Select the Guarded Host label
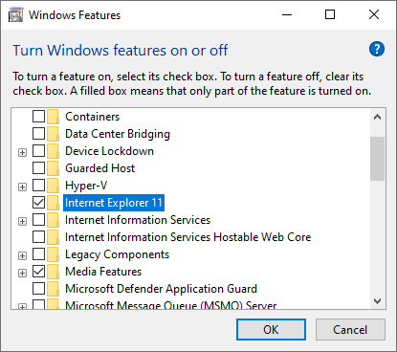This screenshot has width=397, height=352. (x=100, y=168)
